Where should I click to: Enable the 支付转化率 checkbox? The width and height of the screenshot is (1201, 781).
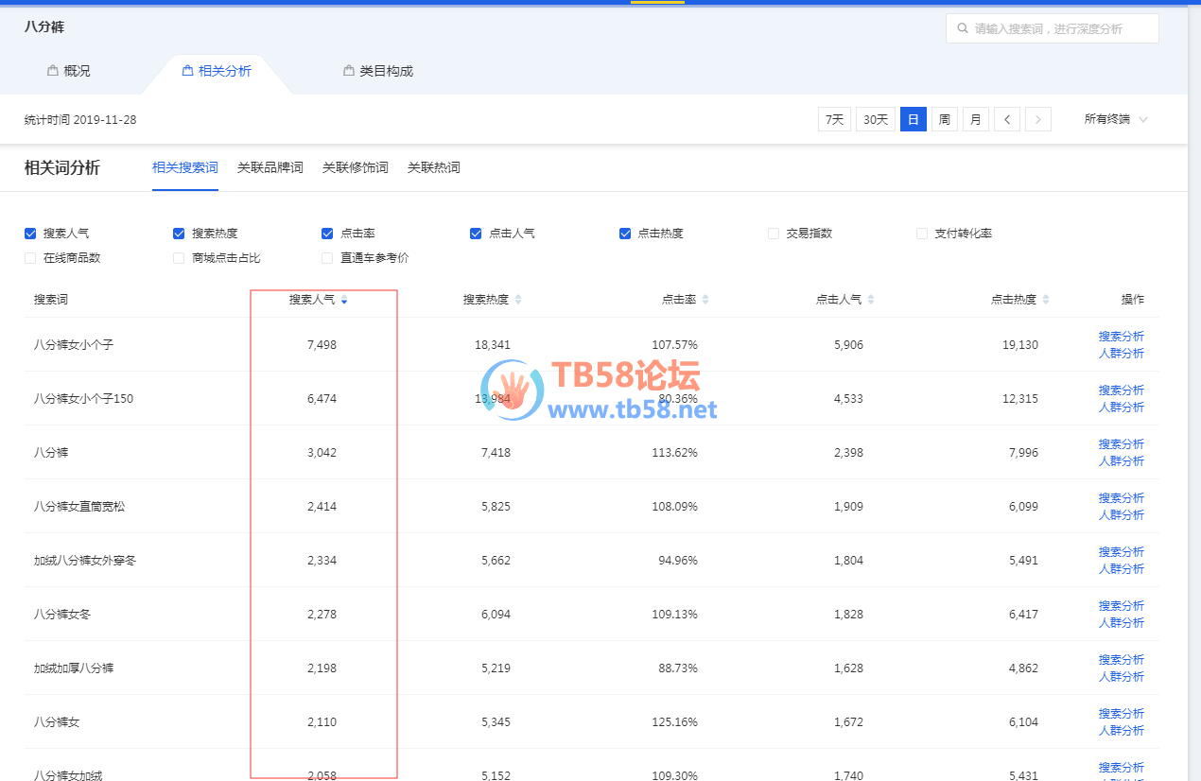pos(922,234)
